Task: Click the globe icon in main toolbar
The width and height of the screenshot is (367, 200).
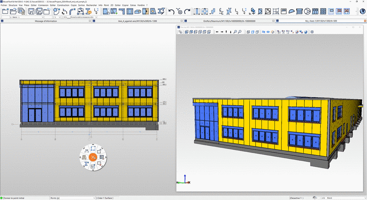Action: [362, 11]
